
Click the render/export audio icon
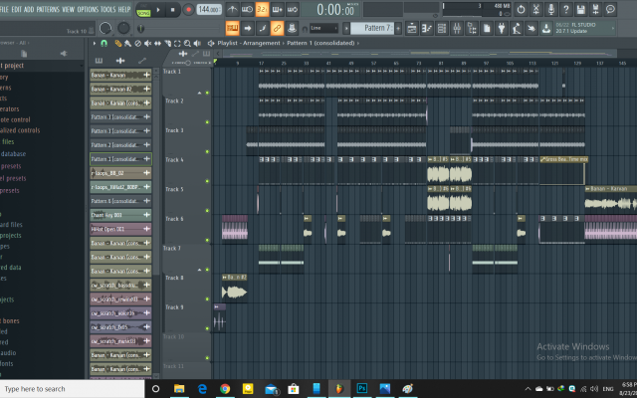(x=595, y=9)
